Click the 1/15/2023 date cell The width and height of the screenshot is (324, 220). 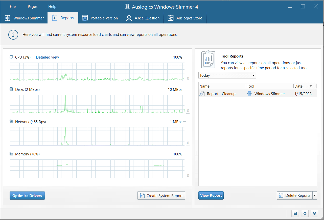point(303,94)
